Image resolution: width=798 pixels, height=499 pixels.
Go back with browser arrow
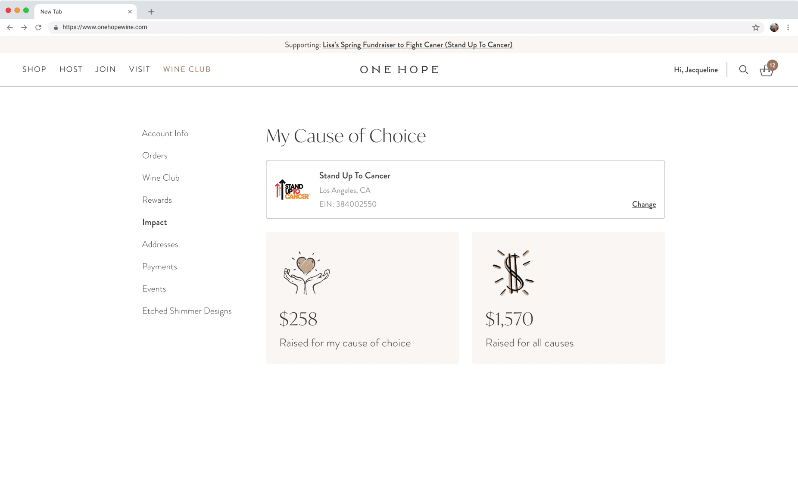click(10, 27)
